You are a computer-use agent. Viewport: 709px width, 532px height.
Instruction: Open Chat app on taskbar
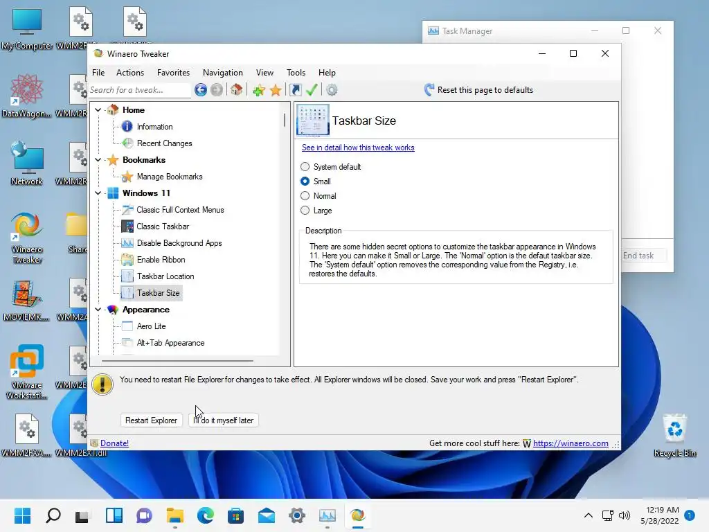144,515
